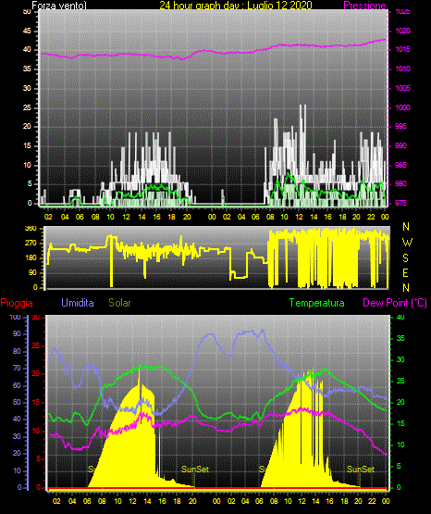Viewport: 431px width, 514px height.
Task: Click the 'Forza vento)' title label
Action: [x=59, y=6]
